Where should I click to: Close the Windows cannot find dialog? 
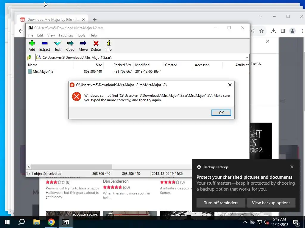tap(230, 85)
